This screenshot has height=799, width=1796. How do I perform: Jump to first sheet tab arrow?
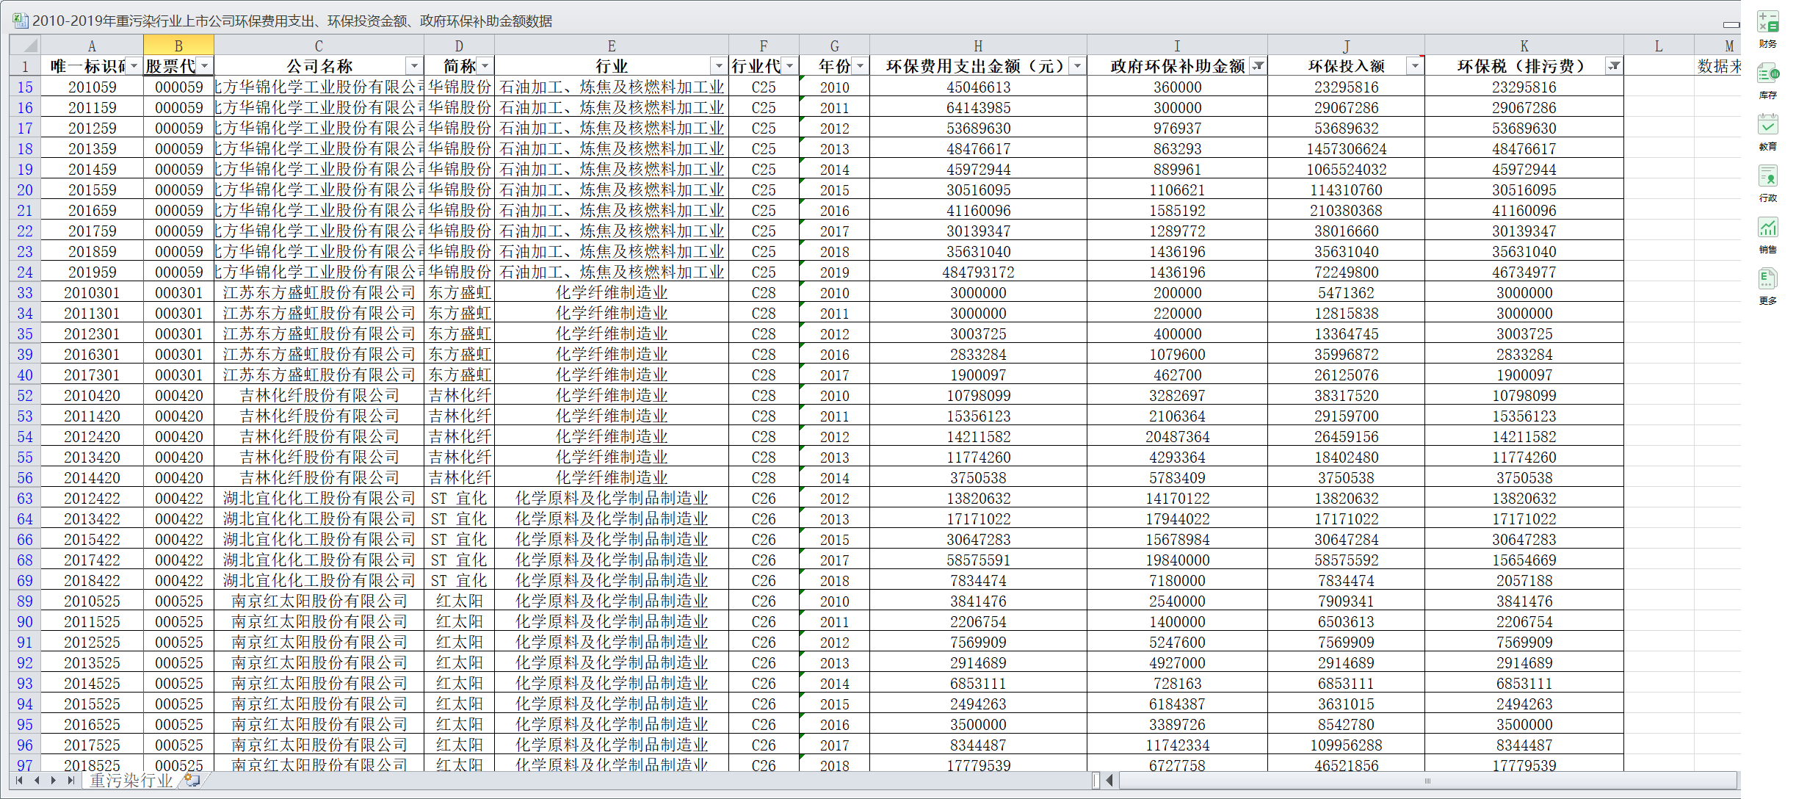coord(18,780)
